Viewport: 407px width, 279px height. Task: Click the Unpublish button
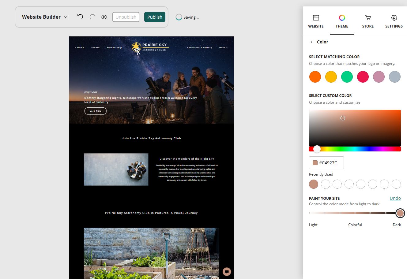126,17
